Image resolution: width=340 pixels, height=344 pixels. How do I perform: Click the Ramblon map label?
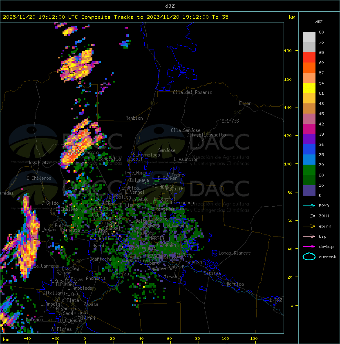(134, 118)
